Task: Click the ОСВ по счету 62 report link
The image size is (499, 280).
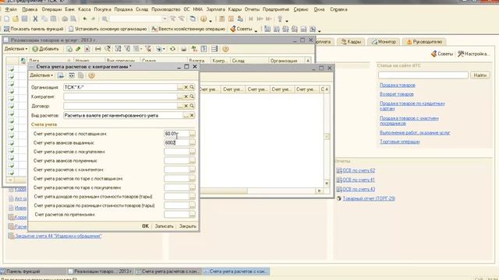Action: tap(359, 170)
